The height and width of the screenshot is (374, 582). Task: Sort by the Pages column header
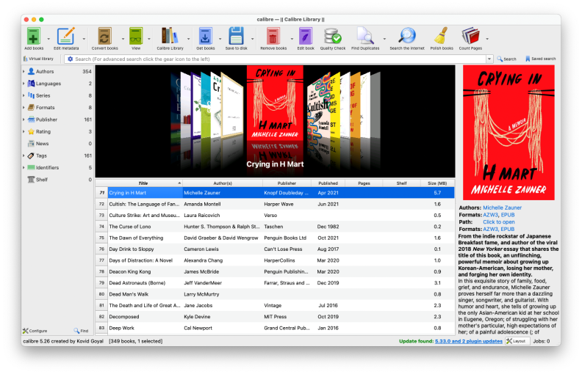coord(364,183)
